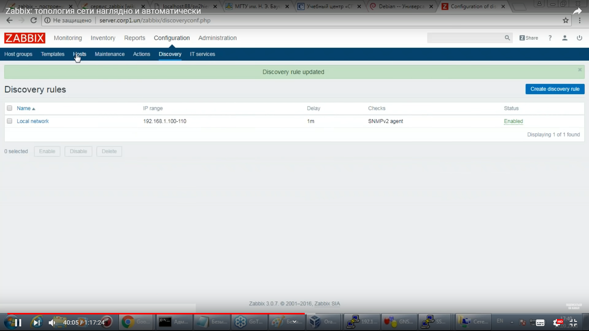This screenshot has height=331, width=589.
Task: Dismiss the Discovery rule updated message
Action: (580, 70)
